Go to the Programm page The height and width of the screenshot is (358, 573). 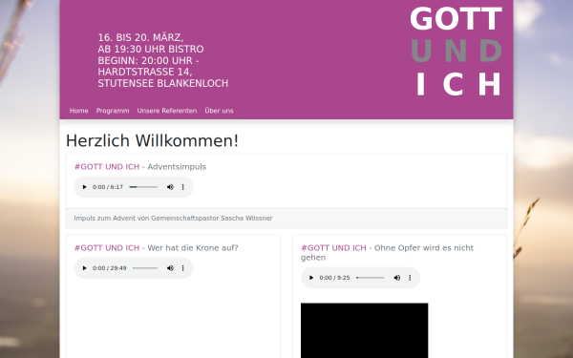point(113,111)
